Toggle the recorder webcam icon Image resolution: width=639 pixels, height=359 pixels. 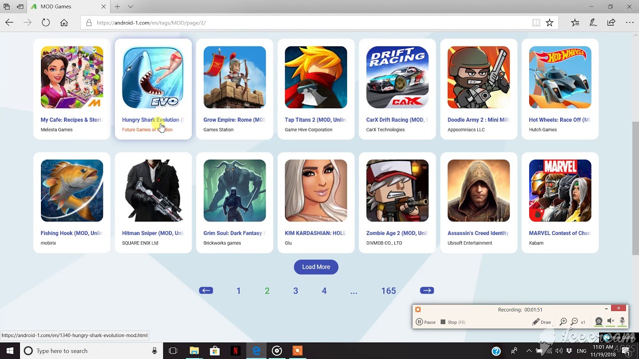599,322
